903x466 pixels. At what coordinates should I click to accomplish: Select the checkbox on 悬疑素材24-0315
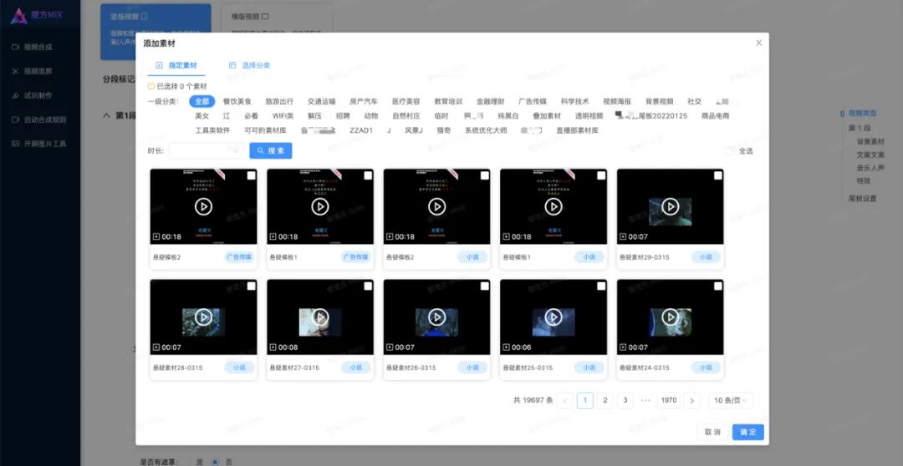[717, 286]
